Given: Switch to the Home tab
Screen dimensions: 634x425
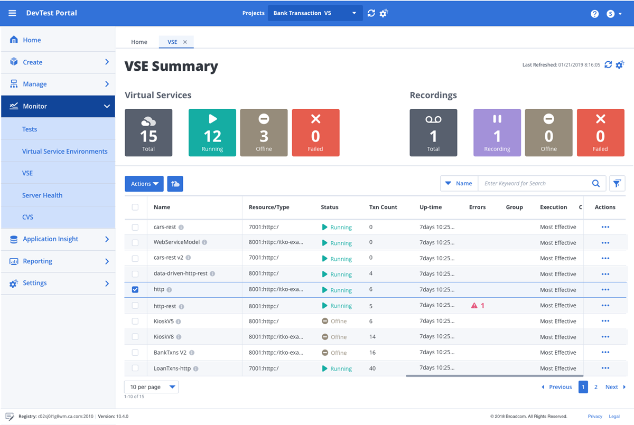Looking at the screenshot, I should pos(139,42).
